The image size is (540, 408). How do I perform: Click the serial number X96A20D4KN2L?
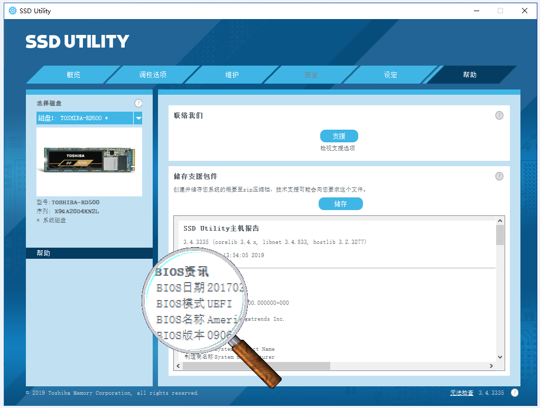click(x=77, y=211)
